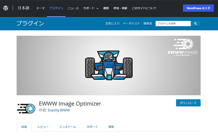218x138 pixels.
Task: Open the お気に入り link
Action: (x=112, y=24)
